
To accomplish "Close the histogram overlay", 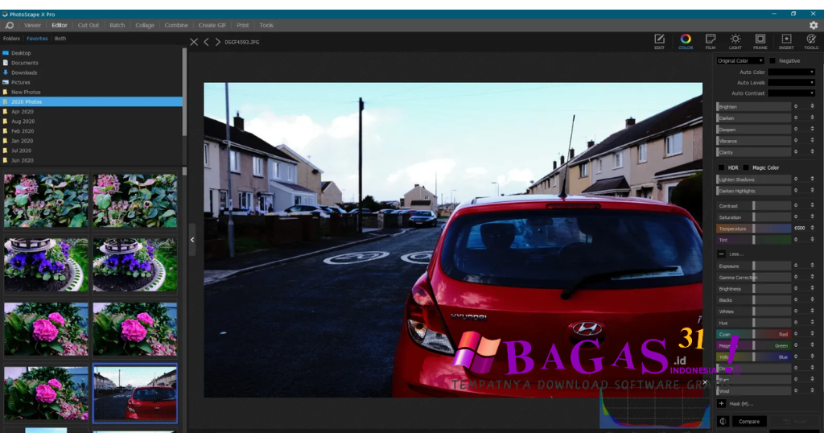I will pos(705,382).
